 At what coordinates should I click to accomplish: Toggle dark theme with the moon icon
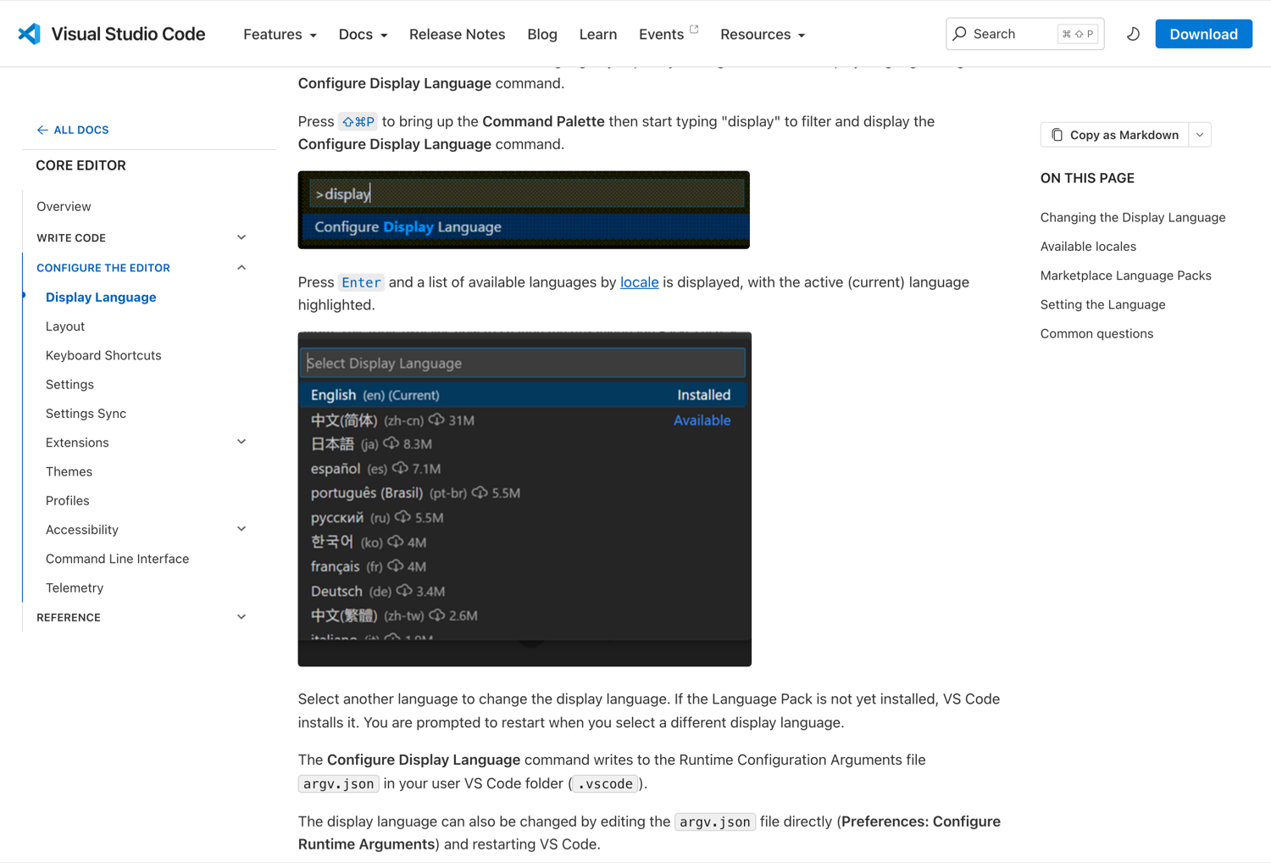click(1133, 34)
